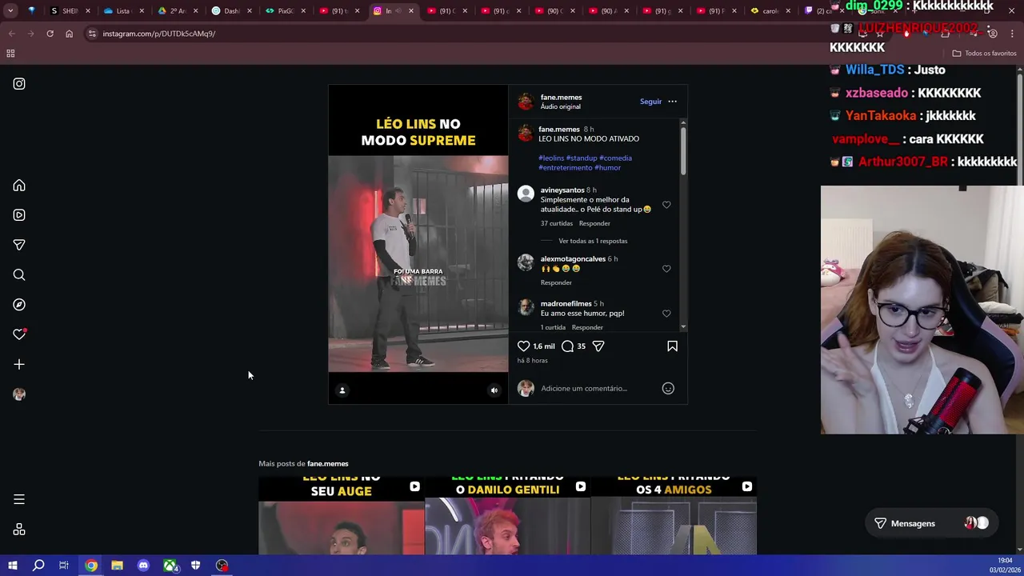1024x576 pixels.
Task: Click Seguir to follow fane.memes
Action: [x=650, y=102]
